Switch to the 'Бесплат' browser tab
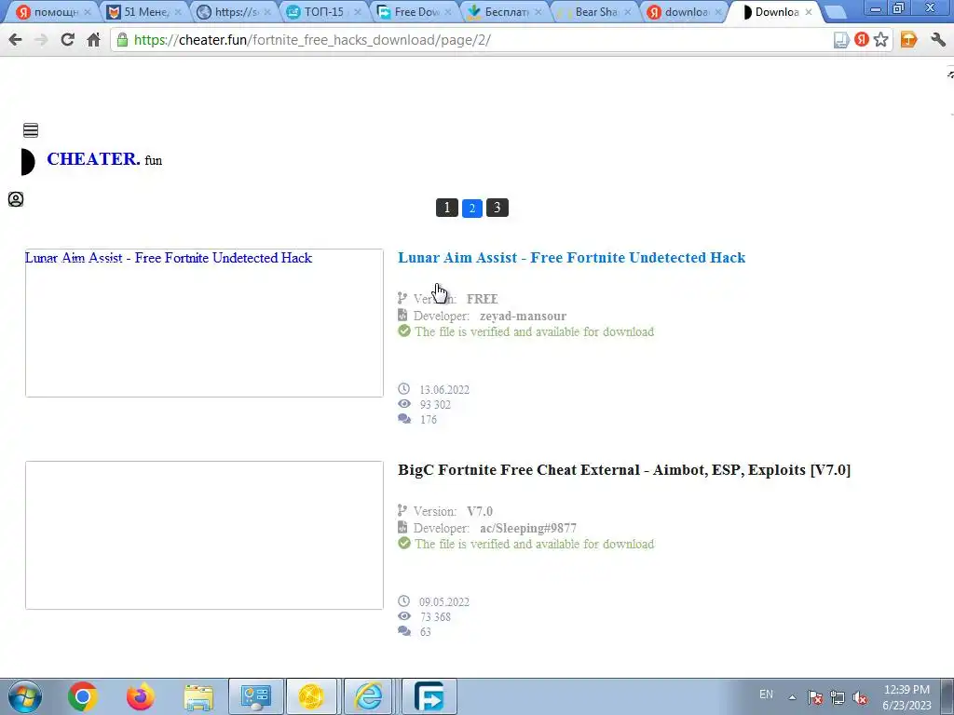 (x=506, y=11)
